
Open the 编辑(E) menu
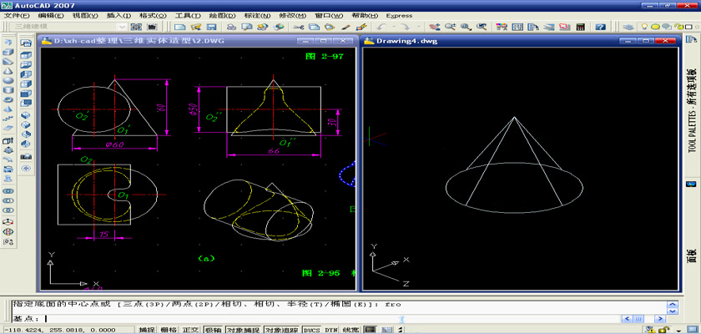pos(51,15)
